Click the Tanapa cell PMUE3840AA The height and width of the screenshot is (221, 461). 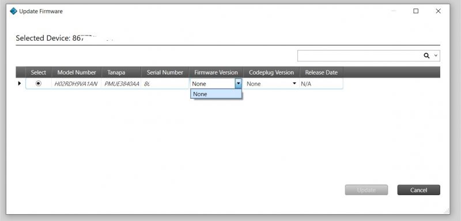click(x=122, y=84)
